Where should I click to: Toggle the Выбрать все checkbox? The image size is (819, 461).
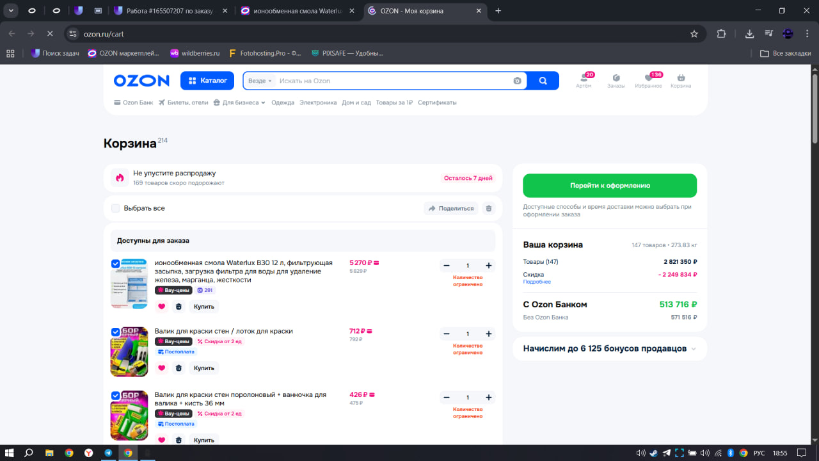[x=116, y=208]
